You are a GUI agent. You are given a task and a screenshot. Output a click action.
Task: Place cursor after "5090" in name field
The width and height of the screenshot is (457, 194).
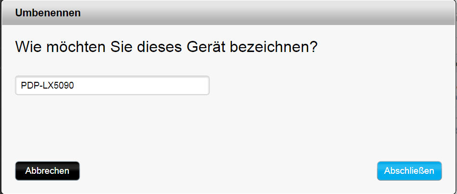pos(74,86)
